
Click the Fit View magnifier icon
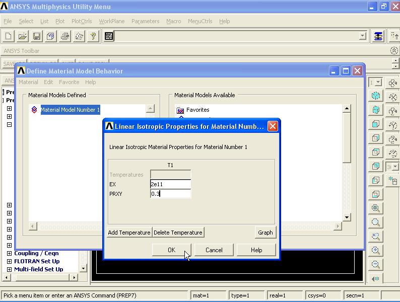tap(376, 208)
